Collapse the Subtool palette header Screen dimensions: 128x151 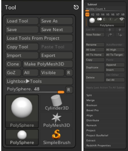[x=92, y=5]
